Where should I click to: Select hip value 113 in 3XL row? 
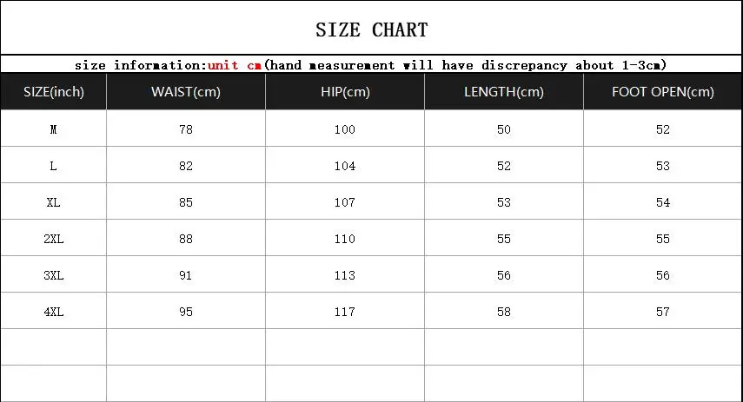(x=345, y=275)
